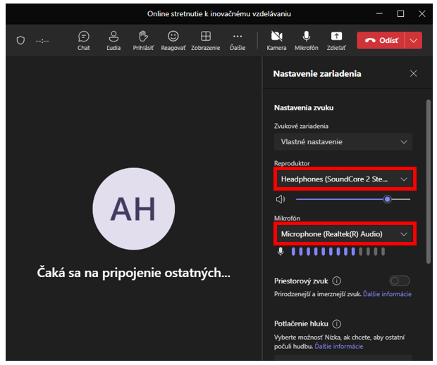437x365 pixels.
Task: Show the Ľudia participants list
Action: (x=113, y=41)
